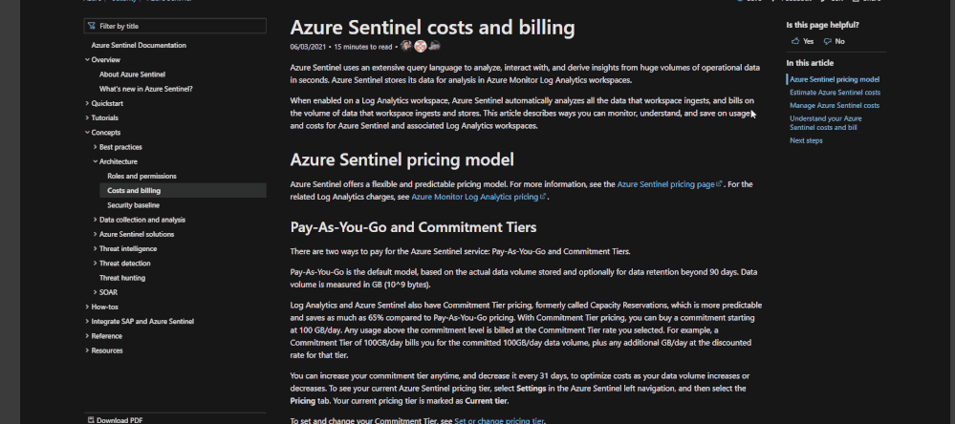Image resolution: width=955 pixels, height=424 pixels.
Task: Collapse the Architecture tree node
Action: pyautogui.click(x=96, y=161)
